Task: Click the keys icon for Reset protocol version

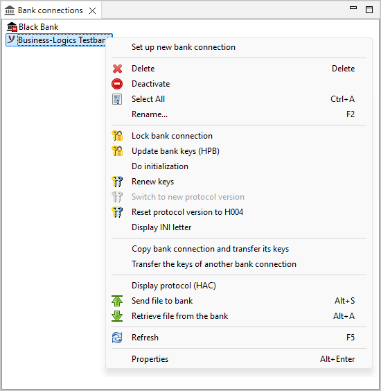Action: pyautogui.click(x=117, y=212)
